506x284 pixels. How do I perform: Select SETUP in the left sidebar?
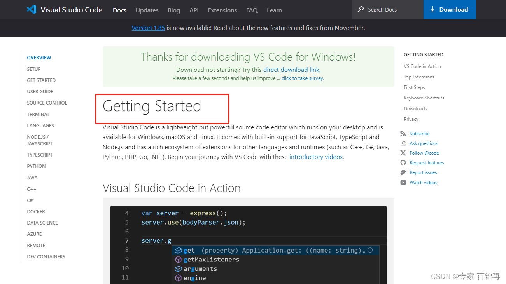point(34,69)
